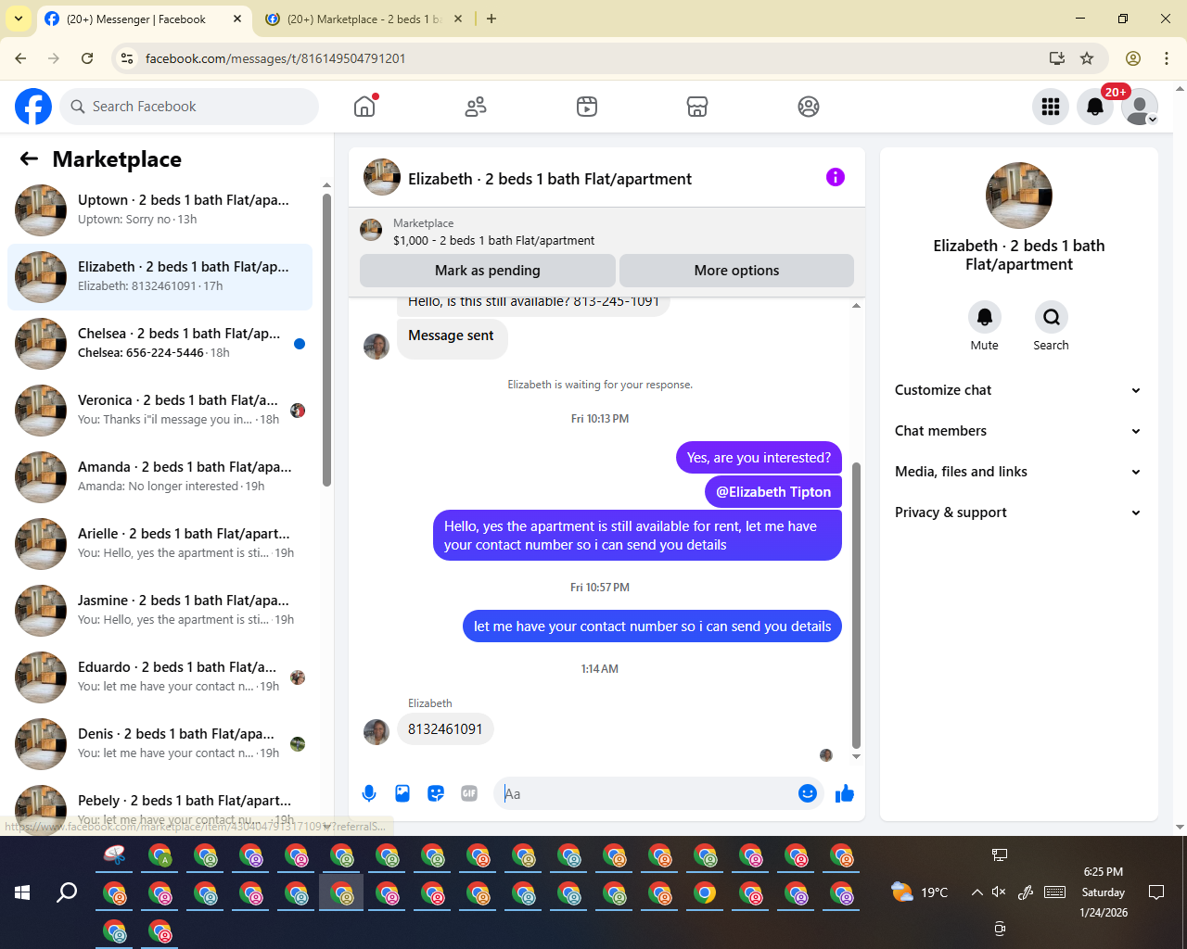Mute this chat with bell icon

coord(985,317)
